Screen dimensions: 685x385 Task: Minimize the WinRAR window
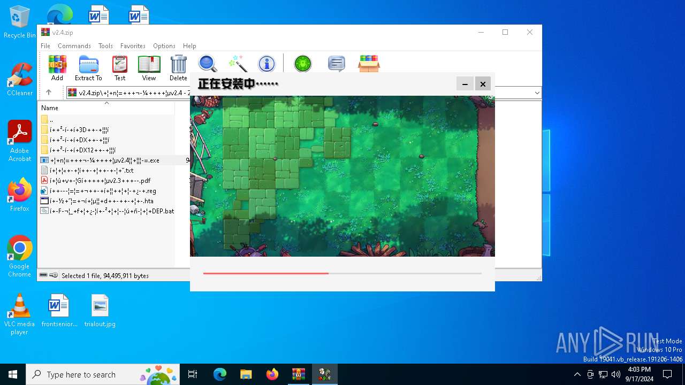point(481,32)
